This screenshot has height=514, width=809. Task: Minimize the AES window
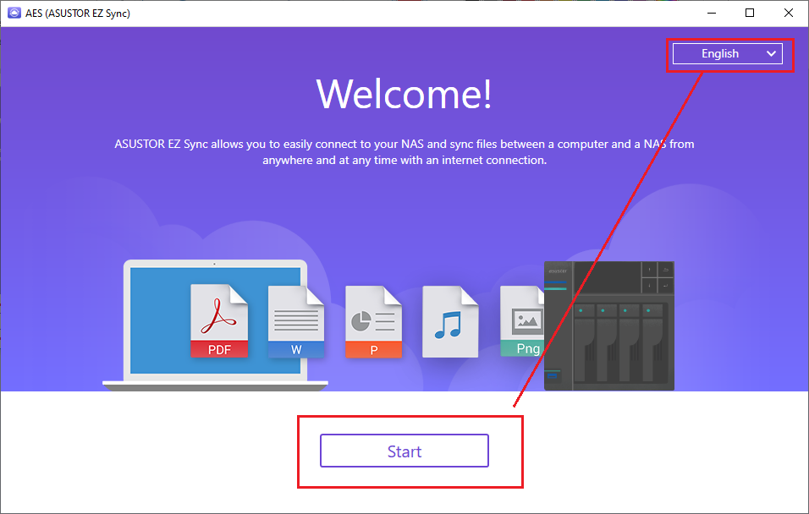tap(712, 13)
